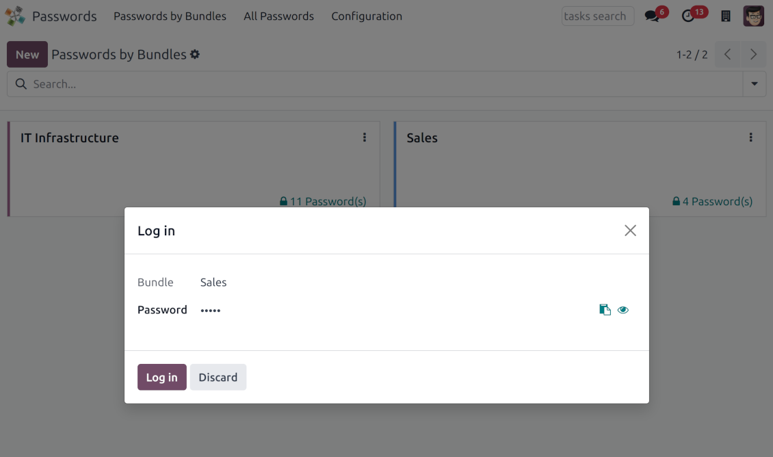Viewport: 773px width, 457px height.
Task: Open Sales bundle kebab menu
Action: click(750, 138)
